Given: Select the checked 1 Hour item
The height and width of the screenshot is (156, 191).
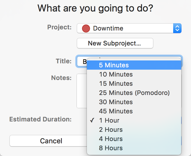Looking at the screenshot, I should pyautogui.click(x=134, y=120).
